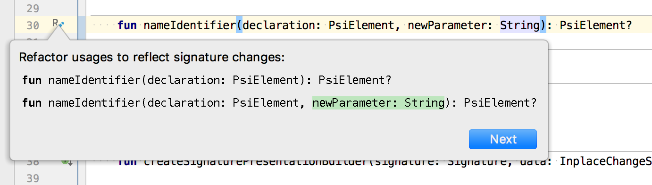Screen dimensions: 652x185
Task: Click the old signature line in the popup
Action: click(x=207, y=80)
